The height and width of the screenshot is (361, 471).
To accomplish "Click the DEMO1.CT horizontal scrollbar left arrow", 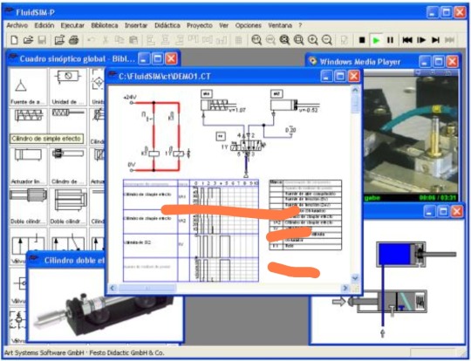I will 113,288.
